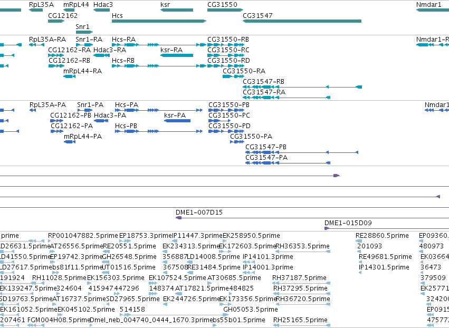Image resolution: width=449 pixels, height=328 pixels.
Task: Click the EP18753.3prime EST label
Action: pos(145,236)
